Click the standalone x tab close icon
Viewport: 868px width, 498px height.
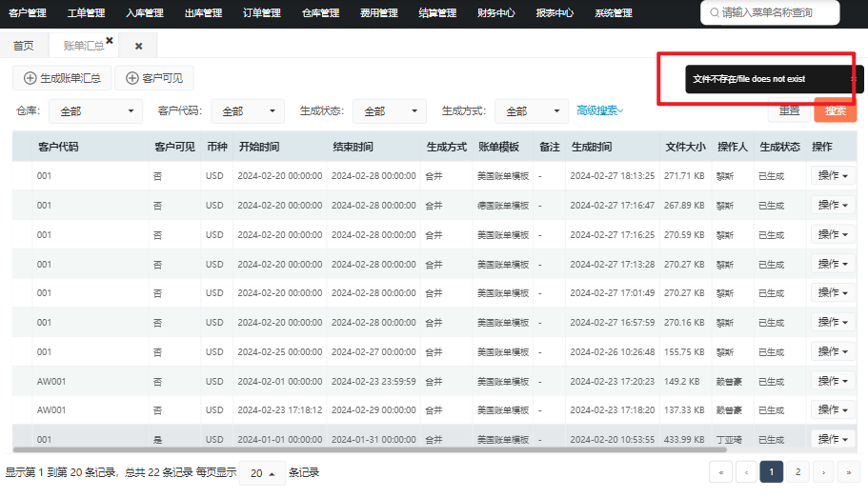(x=139, y=46)
